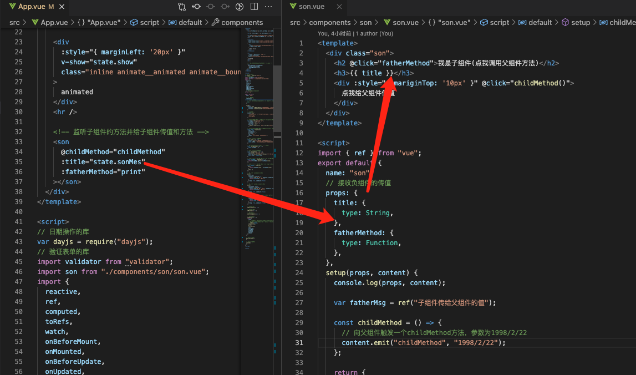Screen dimensions: 636x375
Task: Click onBeforeMount import in App.vue
Action: click(x=73, y=342)
